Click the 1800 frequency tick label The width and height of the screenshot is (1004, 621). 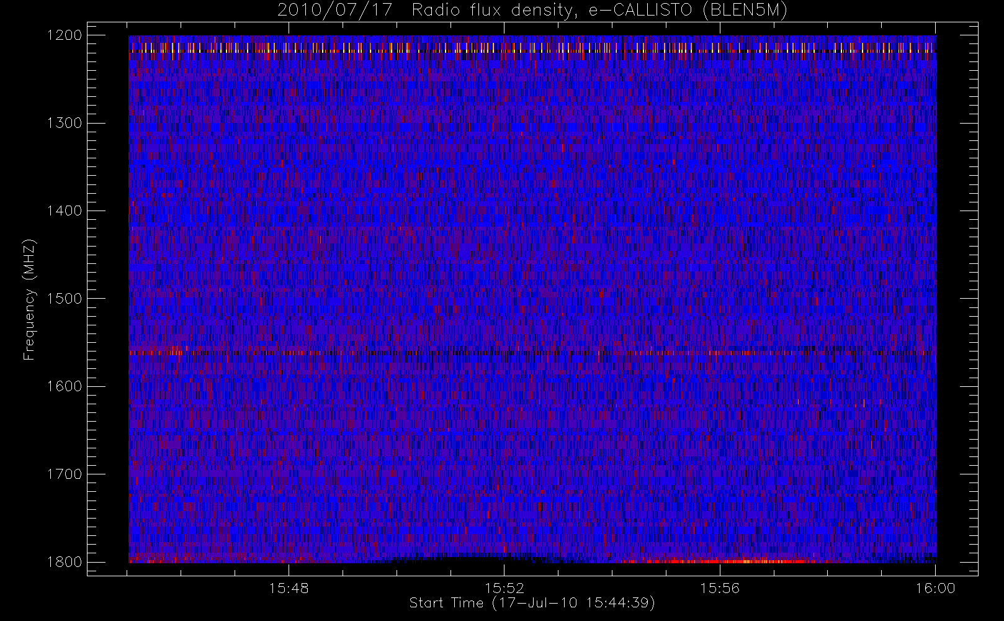[x=65, y=562]
